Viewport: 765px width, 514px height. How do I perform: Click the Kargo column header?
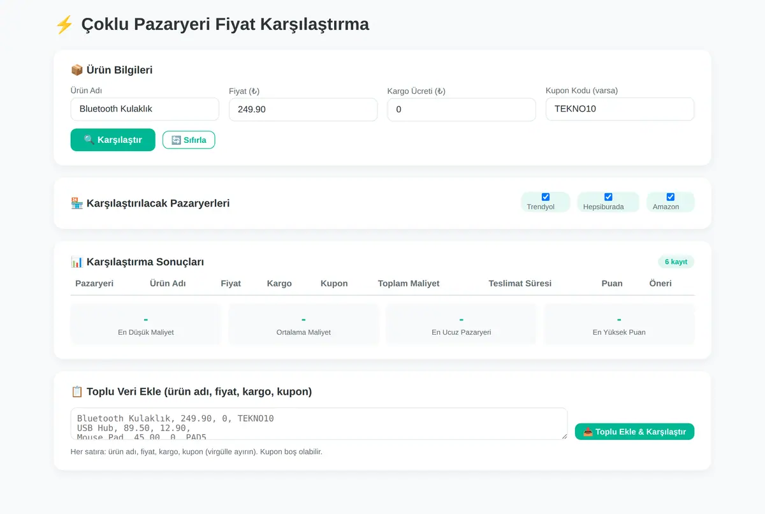[x=279, y=283]
